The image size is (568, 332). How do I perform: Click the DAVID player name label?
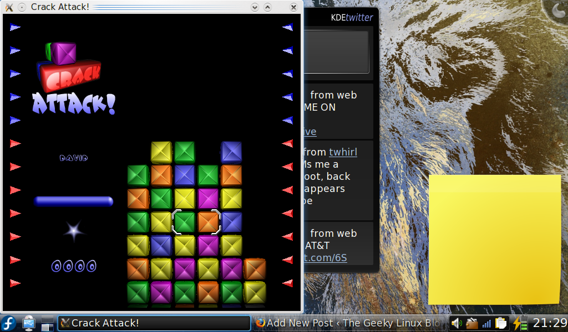tap(74, 158)
